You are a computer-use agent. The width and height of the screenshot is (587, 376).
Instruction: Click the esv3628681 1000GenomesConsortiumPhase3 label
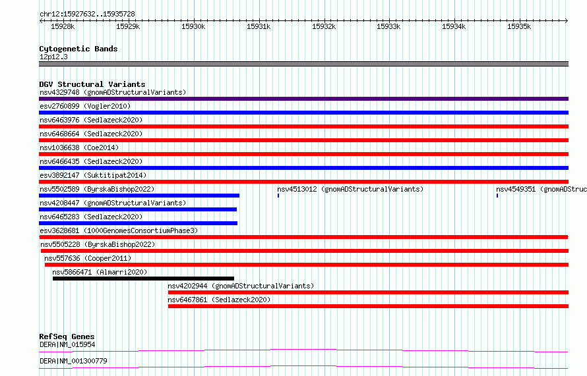119,230
